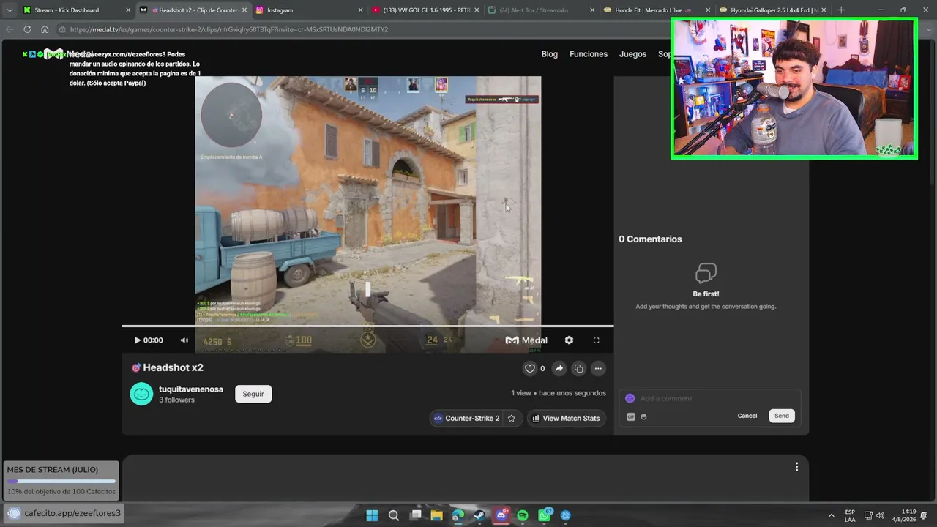
Task: Like the Headshot x2 clip
Action: pyautogui.click(x=530, y=369)
